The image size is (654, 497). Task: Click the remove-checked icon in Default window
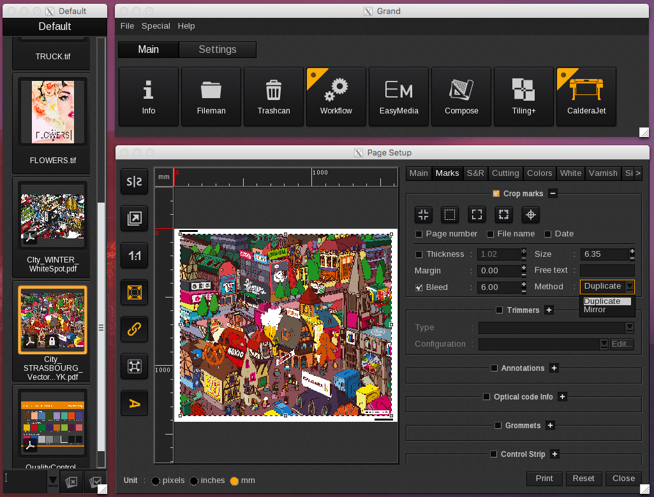coord(71,482)
